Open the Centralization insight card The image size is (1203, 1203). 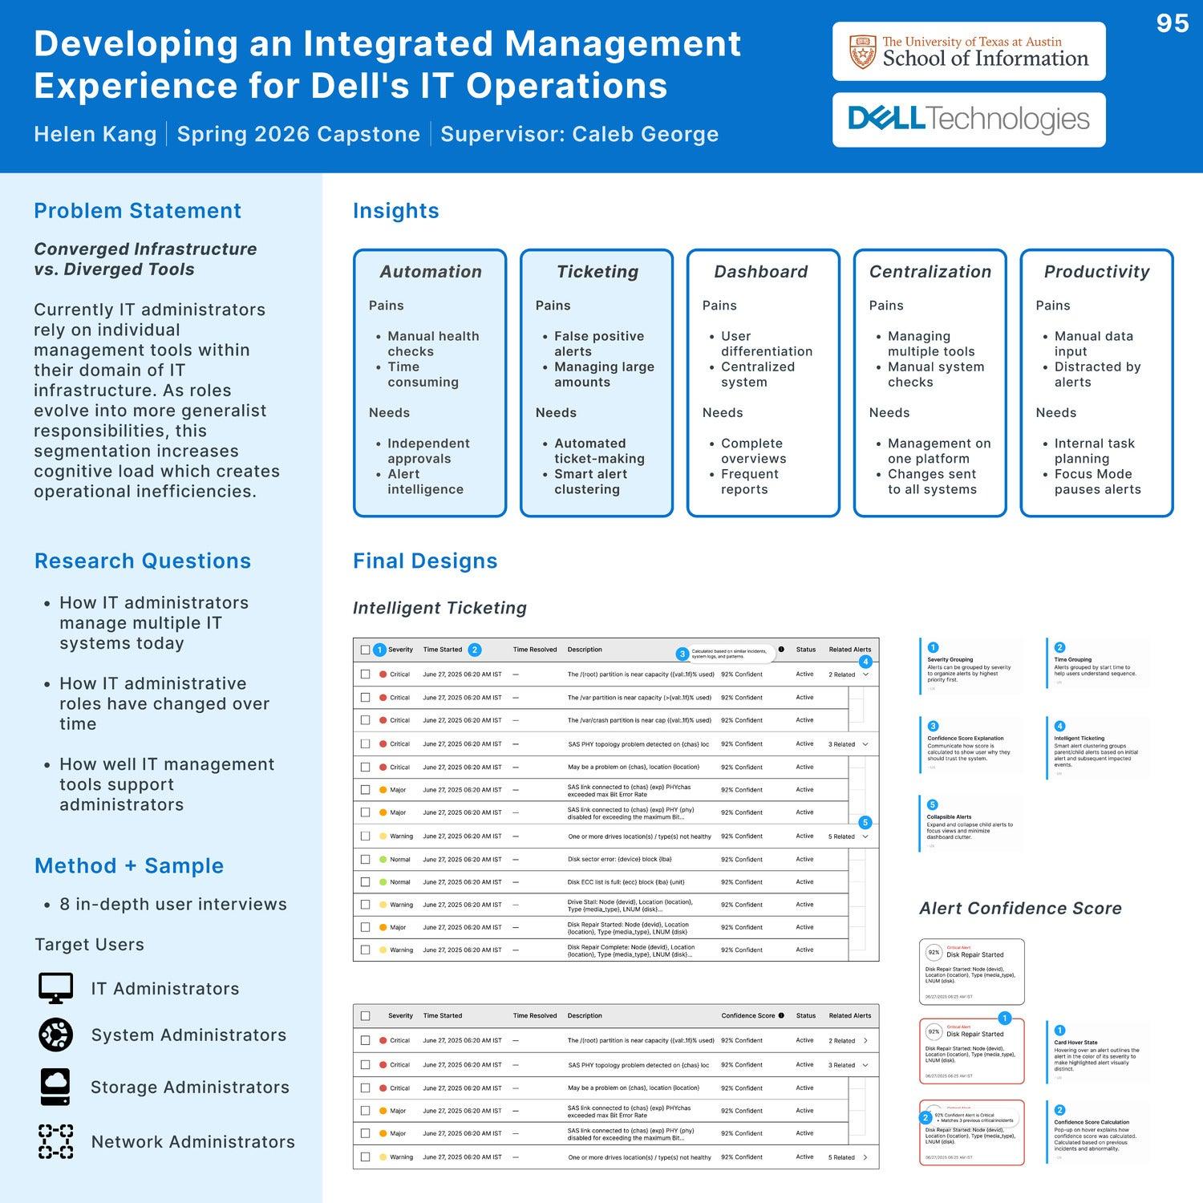930,383
